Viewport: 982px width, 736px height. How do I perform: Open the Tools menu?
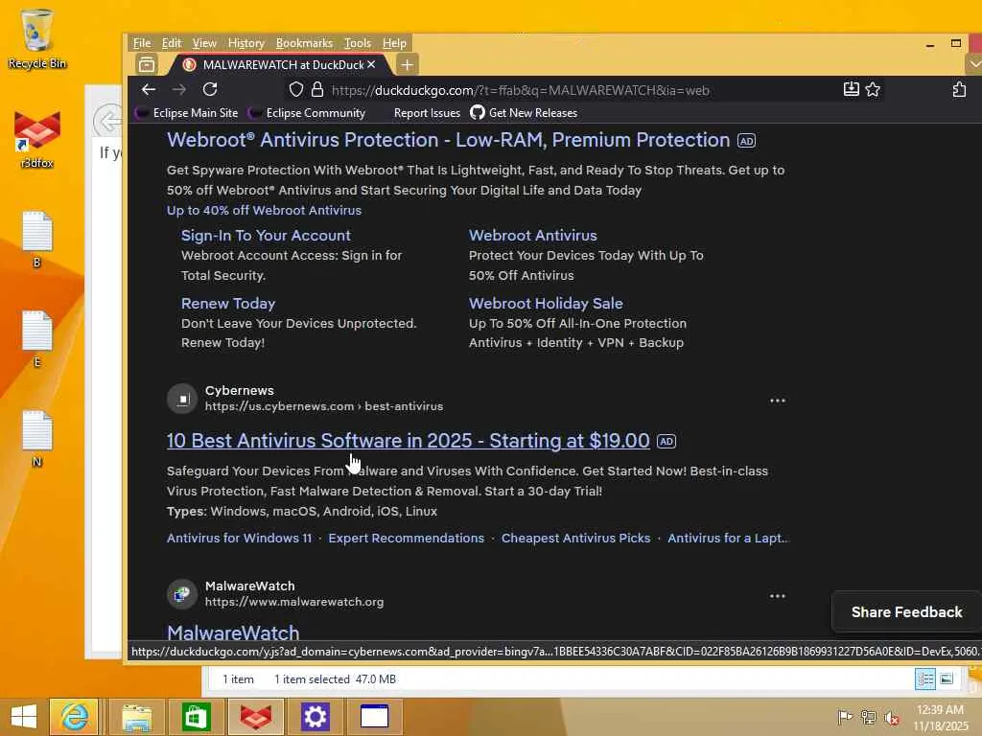(358, 43)
